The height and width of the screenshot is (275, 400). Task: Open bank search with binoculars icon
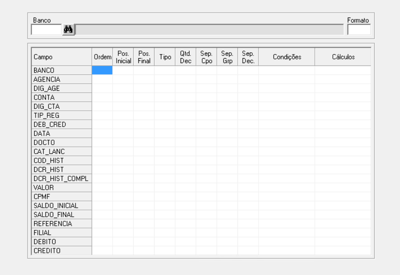point(68,30)
